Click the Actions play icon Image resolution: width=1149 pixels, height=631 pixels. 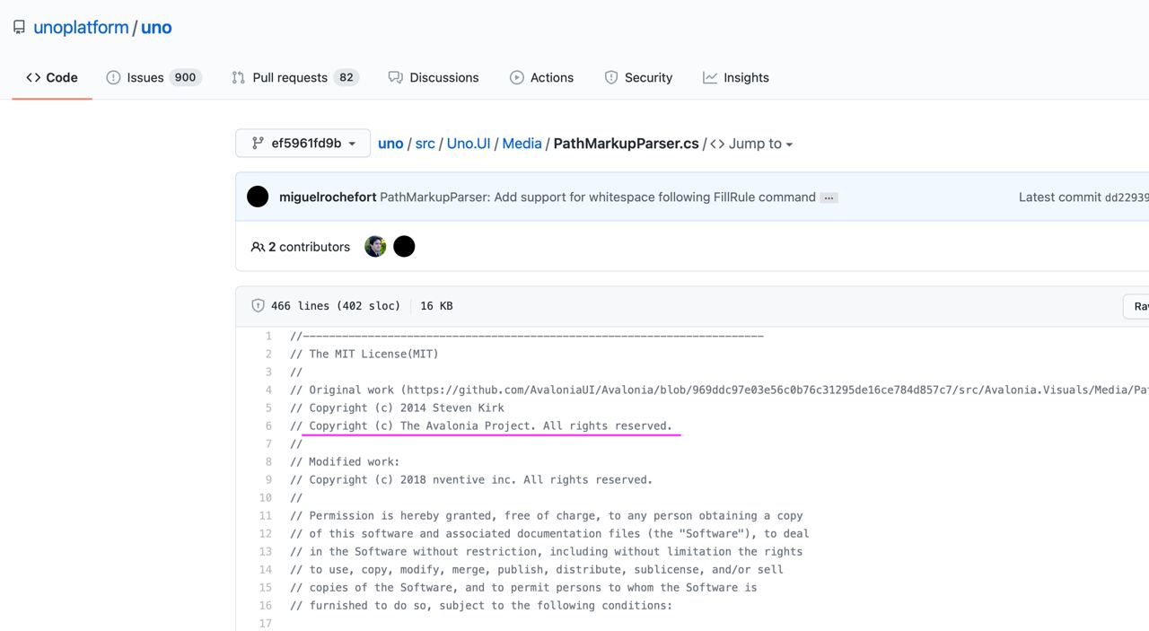pos(517,77)
